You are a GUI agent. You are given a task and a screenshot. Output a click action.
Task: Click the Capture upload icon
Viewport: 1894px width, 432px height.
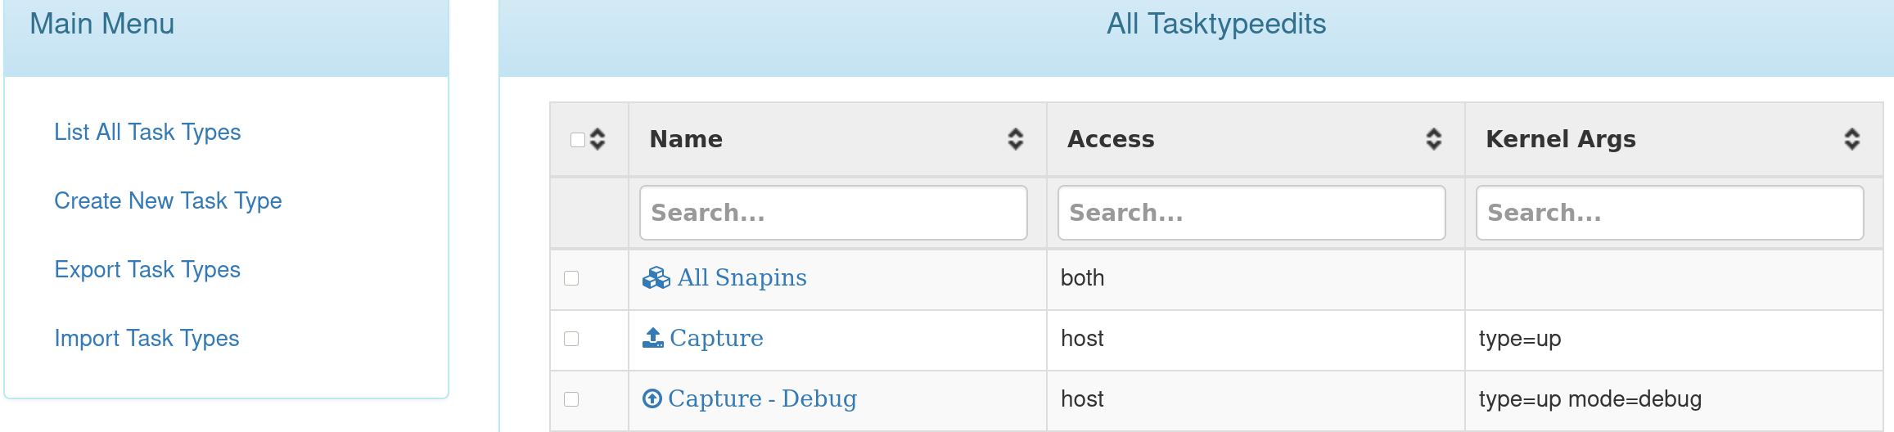point(652,338)
